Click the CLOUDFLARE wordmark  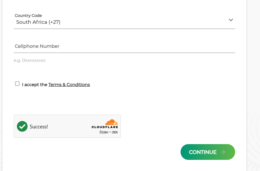105,127
